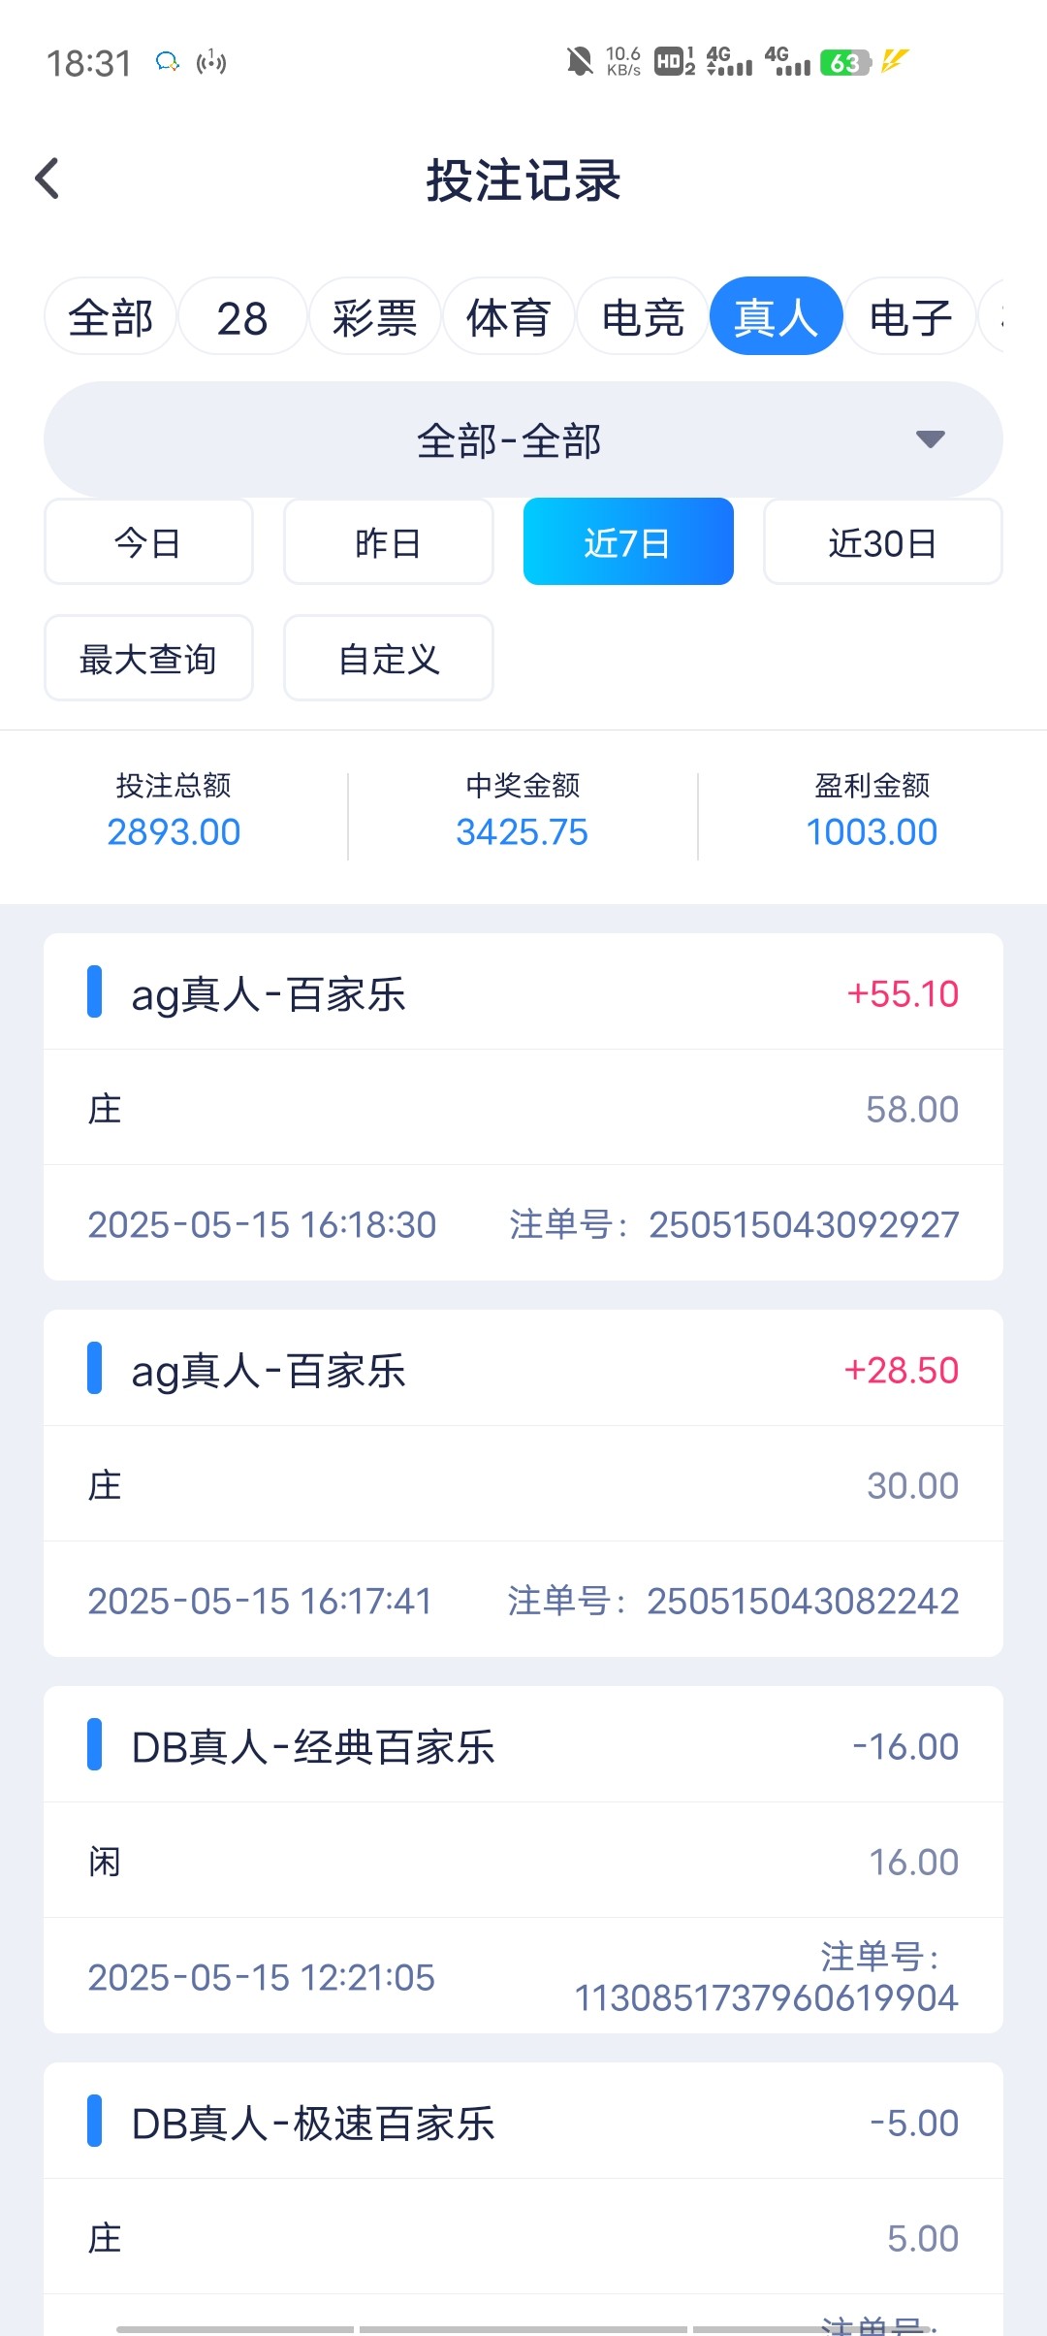The width and height of the screenshot is (1047, 2336).
Task: Expand the 全部-全部 dropdown arrow
Action: pos(930,439)
